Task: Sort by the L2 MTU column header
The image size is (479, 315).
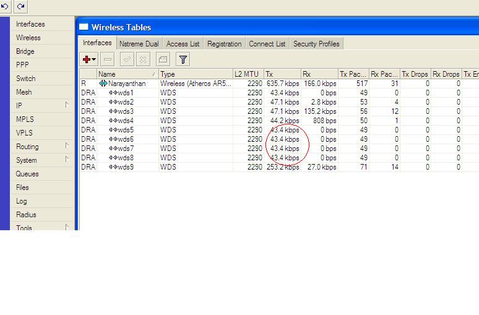Action: pyautogui.click(x=248, y=74)
